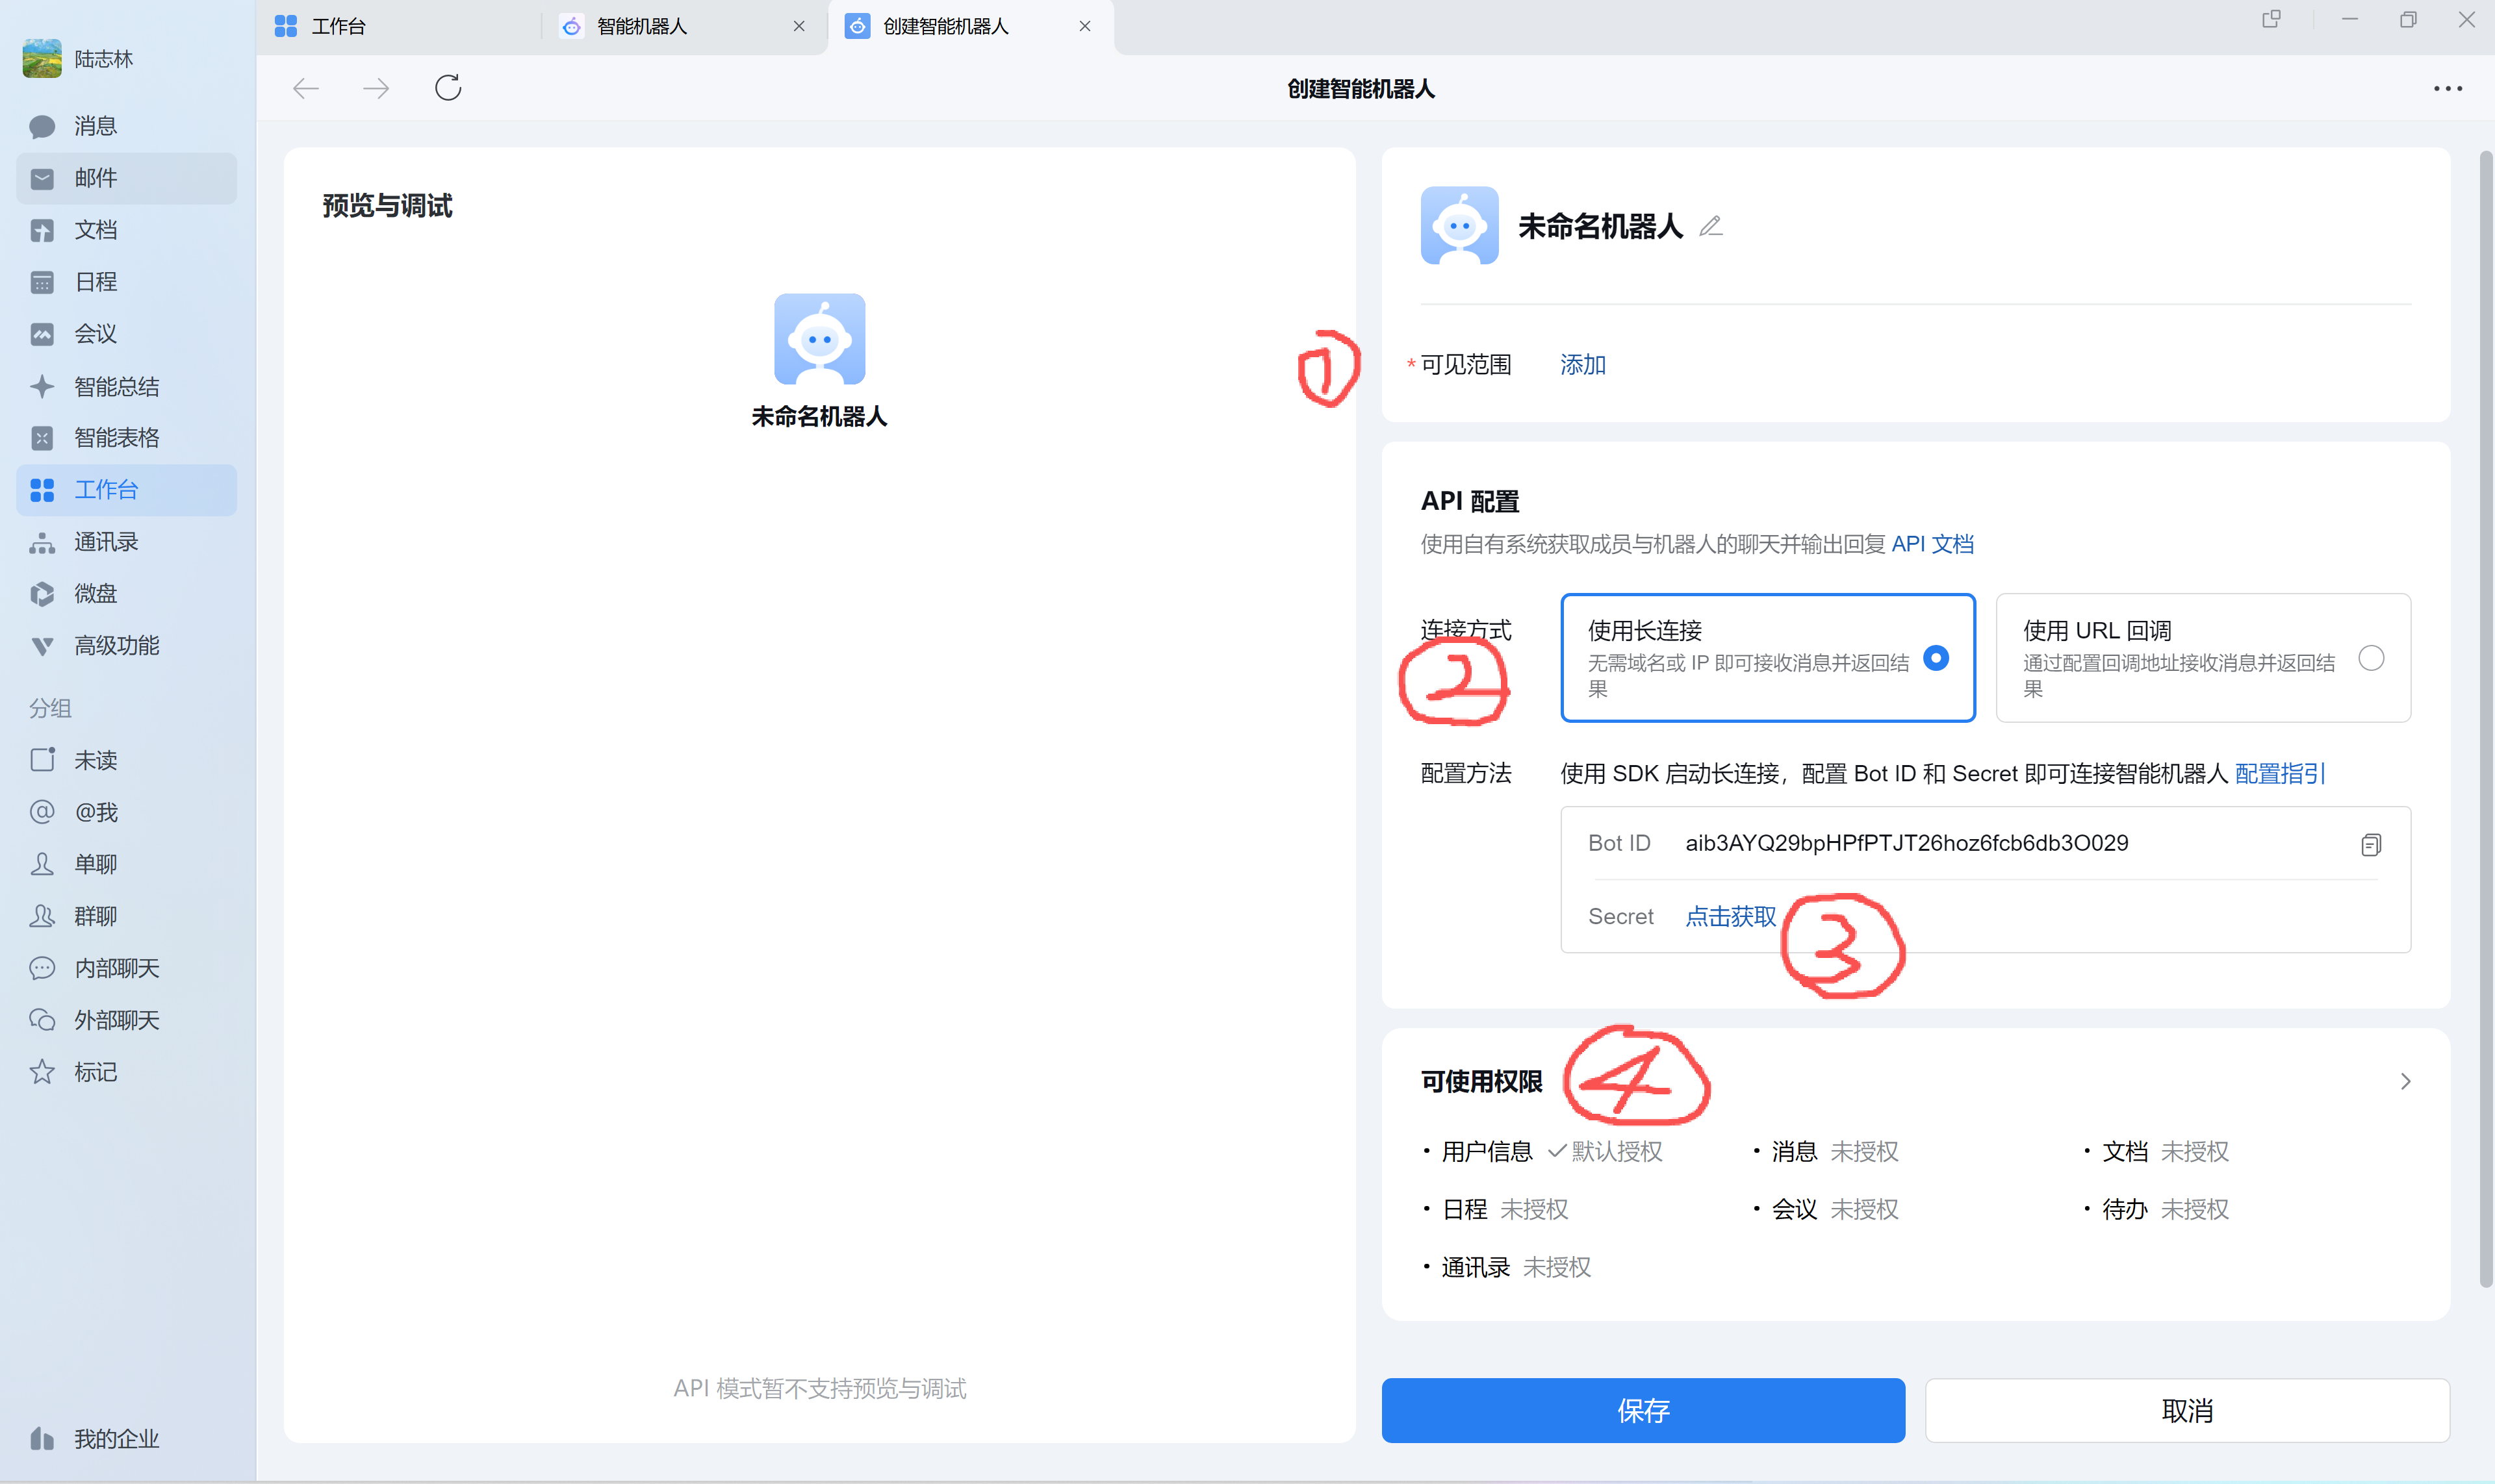2495x1484 pixels.
Task: Select 工作台 in the sidebar
Action: pyautogui.click(x=126, y=490)
